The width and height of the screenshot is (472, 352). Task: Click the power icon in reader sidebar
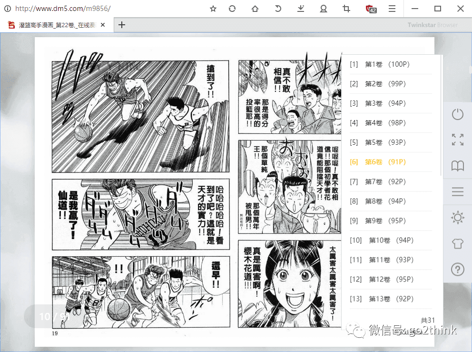coord(458,114)
